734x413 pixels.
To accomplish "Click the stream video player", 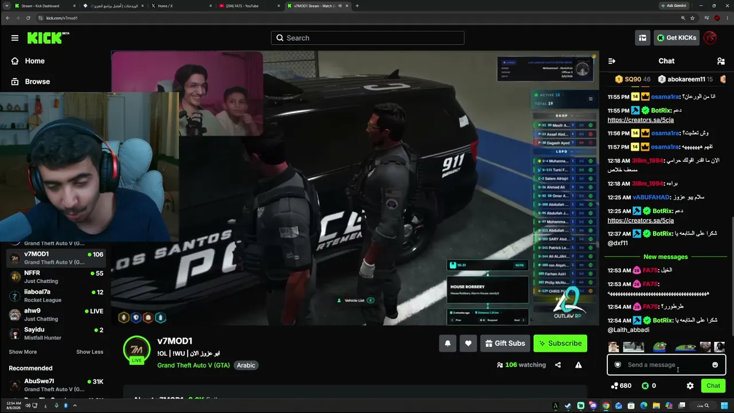I will (x=355, y=188).
